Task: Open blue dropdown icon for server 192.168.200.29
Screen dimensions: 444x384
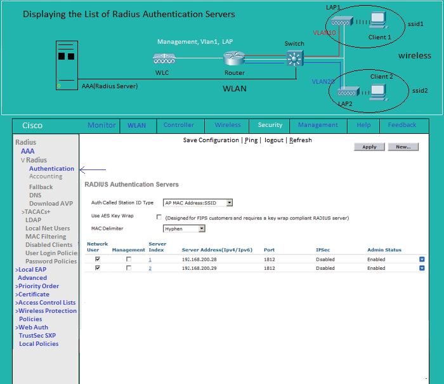Action: pyautogui.click(x=422, y=268)
